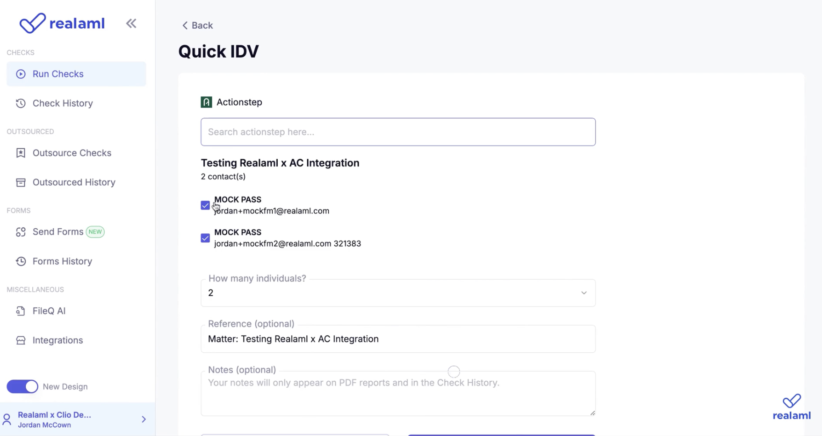
Task: Click the Search actionstep input field
Action: click(x=398, y=132)
